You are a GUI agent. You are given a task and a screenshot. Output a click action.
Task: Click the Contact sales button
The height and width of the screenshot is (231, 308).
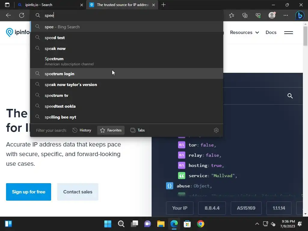78,192
